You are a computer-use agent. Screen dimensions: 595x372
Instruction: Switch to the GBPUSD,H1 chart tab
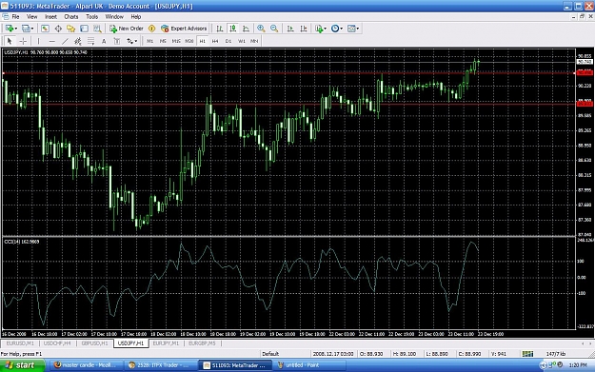pos(94,343)
